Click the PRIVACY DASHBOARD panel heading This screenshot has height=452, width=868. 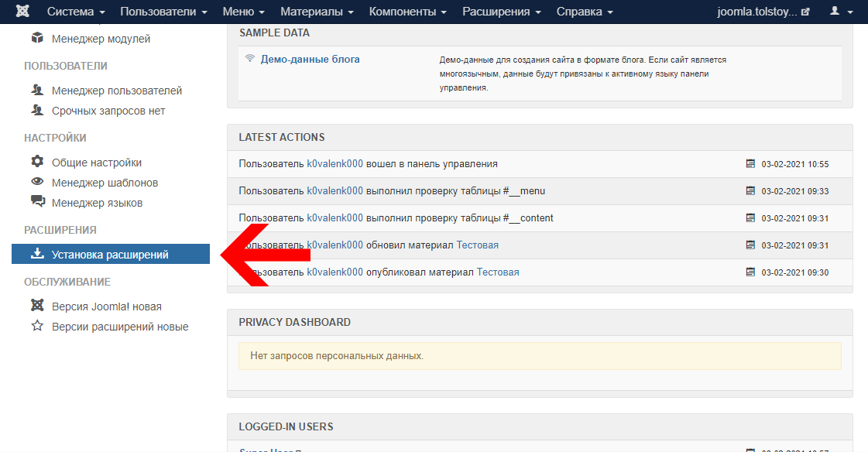(294, 322)
